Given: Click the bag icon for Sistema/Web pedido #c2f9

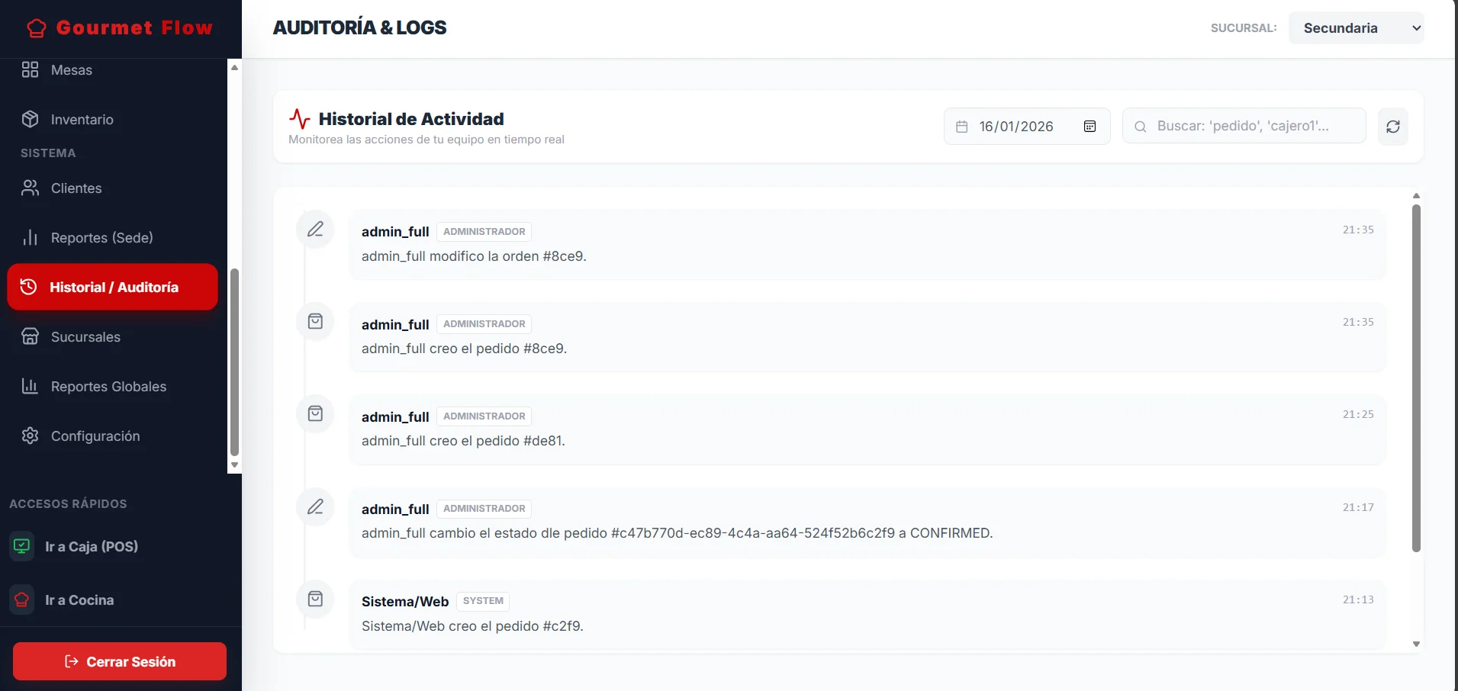Looking at the screenshot, I should pos(315,599).
